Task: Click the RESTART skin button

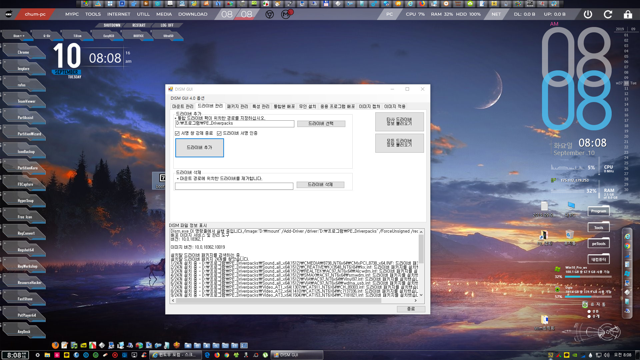Action: (139, 25)
